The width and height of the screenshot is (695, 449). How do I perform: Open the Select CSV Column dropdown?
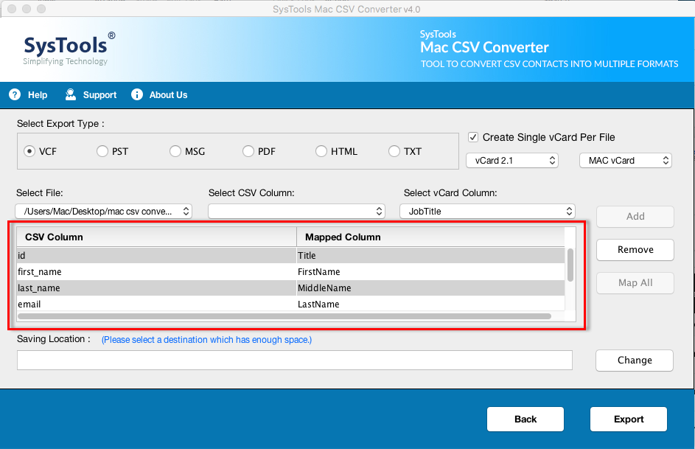coord(296,212)
